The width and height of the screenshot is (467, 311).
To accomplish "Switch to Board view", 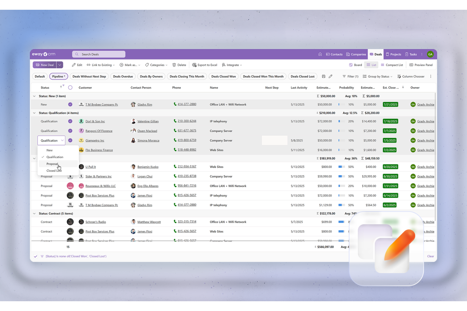I will point(355,65).
